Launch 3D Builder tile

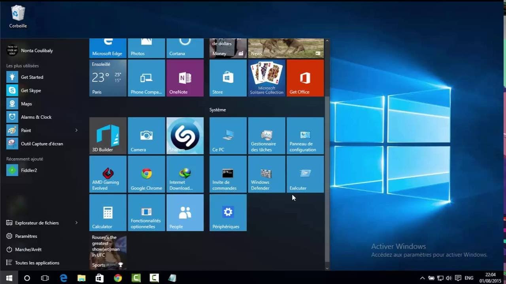click(x=108, y=135)
